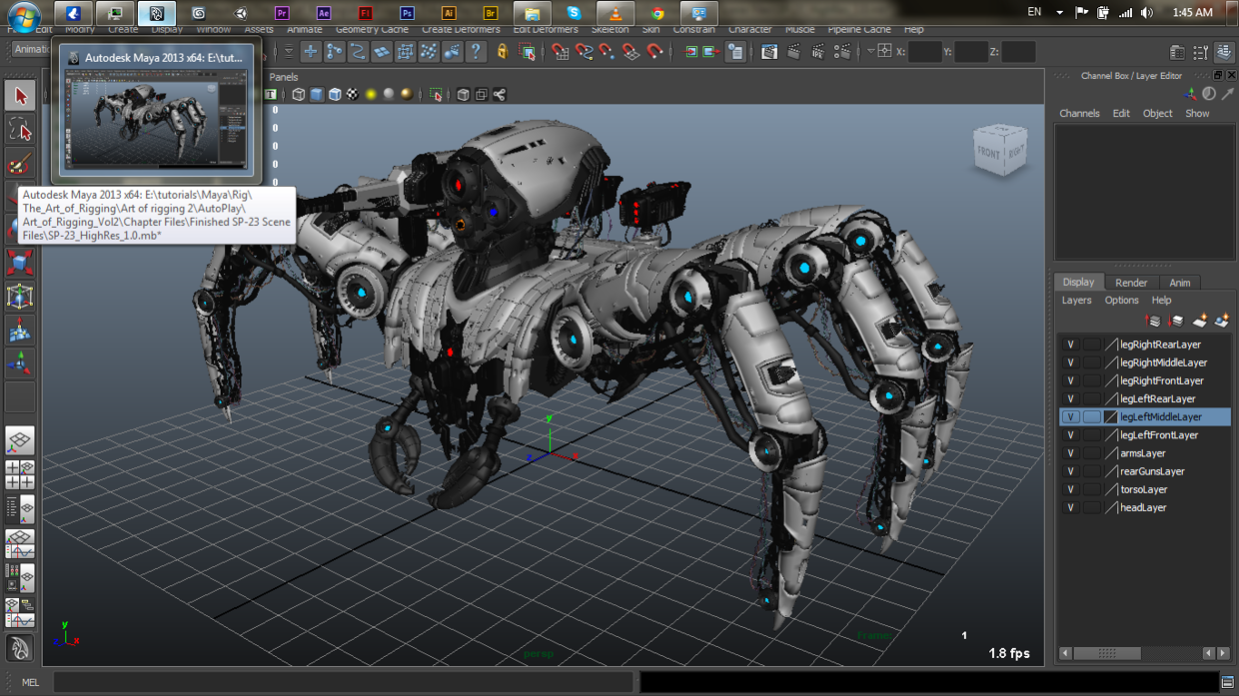Create new empty display layer

pyautogui.click(x=1199, y=321)
